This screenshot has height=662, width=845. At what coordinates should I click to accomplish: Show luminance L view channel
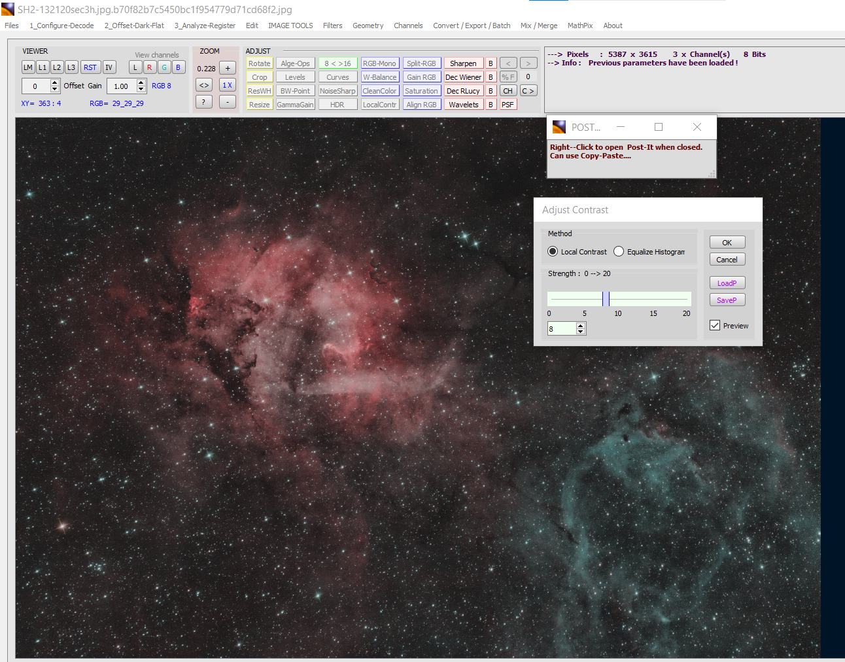click(x=135, y=67)
